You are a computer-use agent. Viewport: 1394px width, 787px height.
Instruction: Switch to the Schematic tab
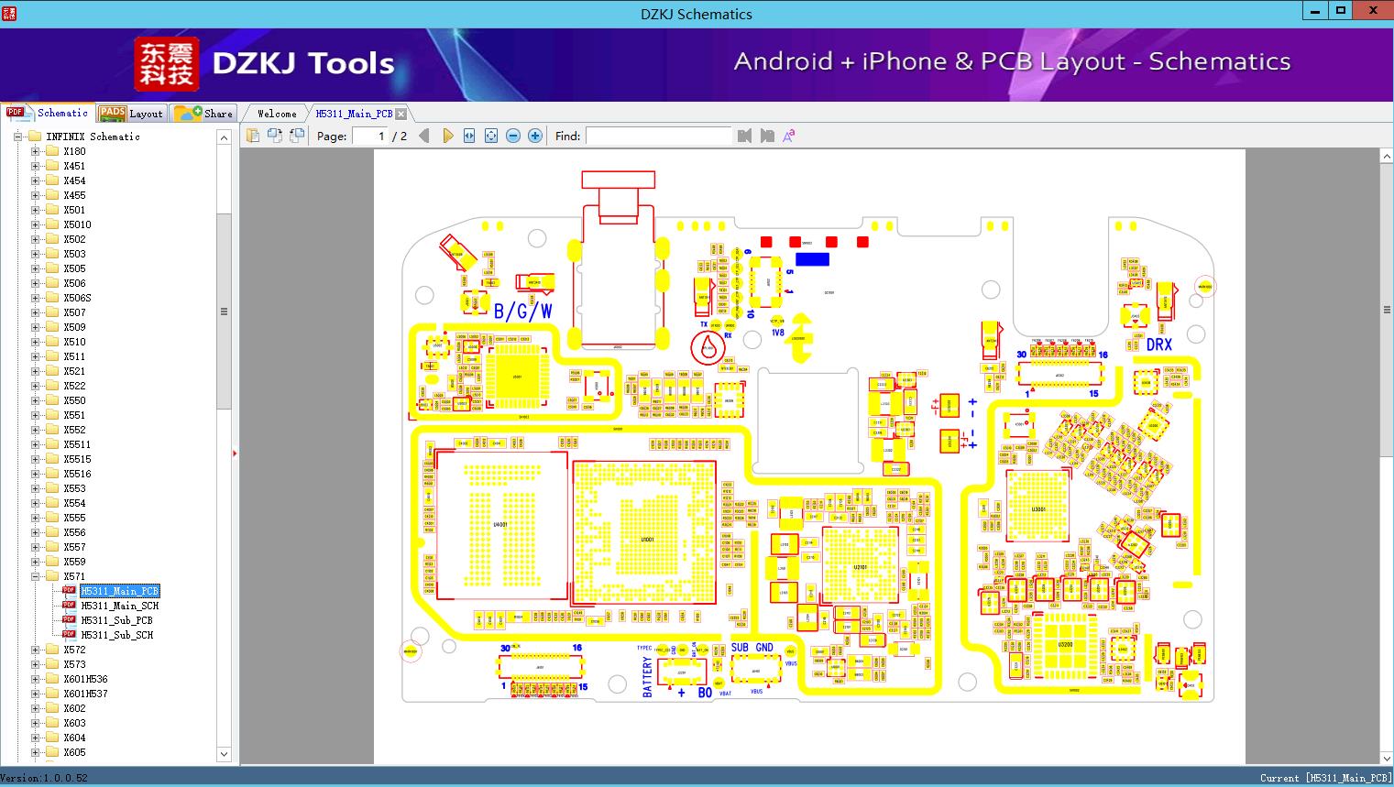pos(48,113)
